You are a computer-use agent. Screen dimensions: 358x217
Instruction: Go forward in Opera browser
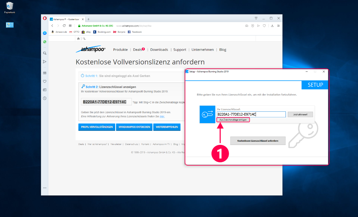pyautogui.click(x=58, y=26)
